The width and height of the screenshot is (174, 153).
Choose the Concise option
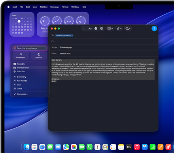pos(30,71)
